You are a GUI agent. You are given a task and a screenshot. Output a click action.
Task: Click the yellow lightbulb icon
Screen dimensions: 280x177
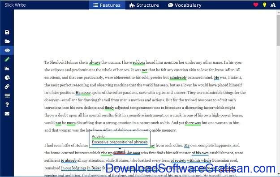264,5
